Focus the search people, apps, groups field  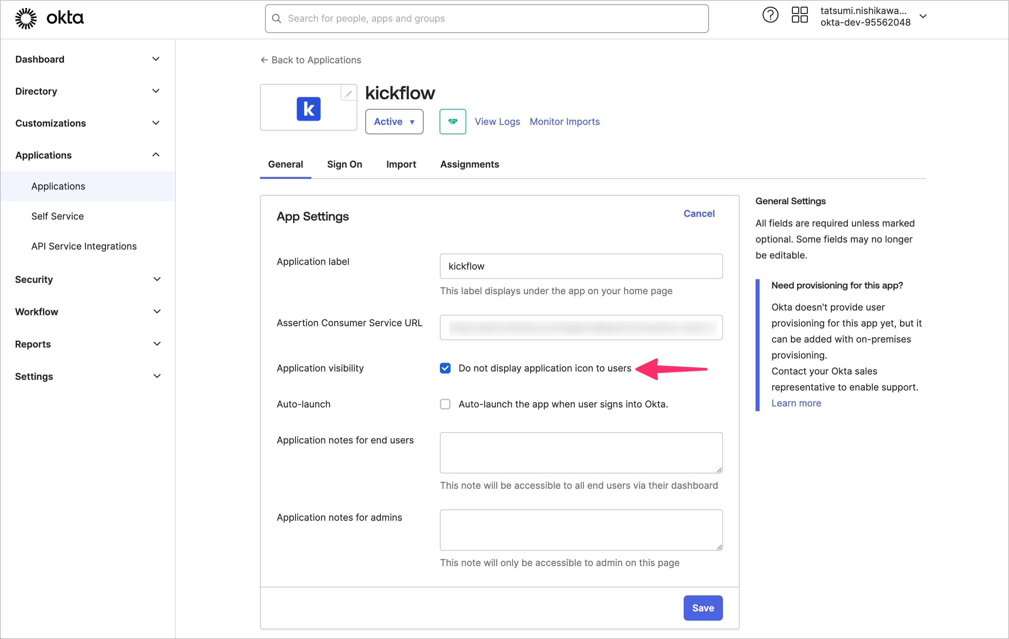[x=487, y=18]
